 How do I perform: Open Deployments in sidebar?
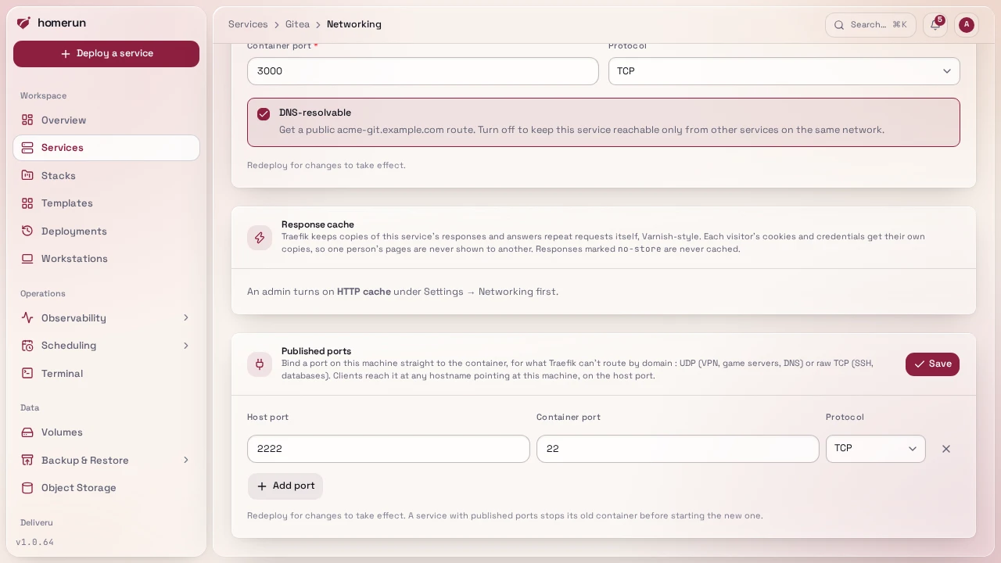[106, 231]
